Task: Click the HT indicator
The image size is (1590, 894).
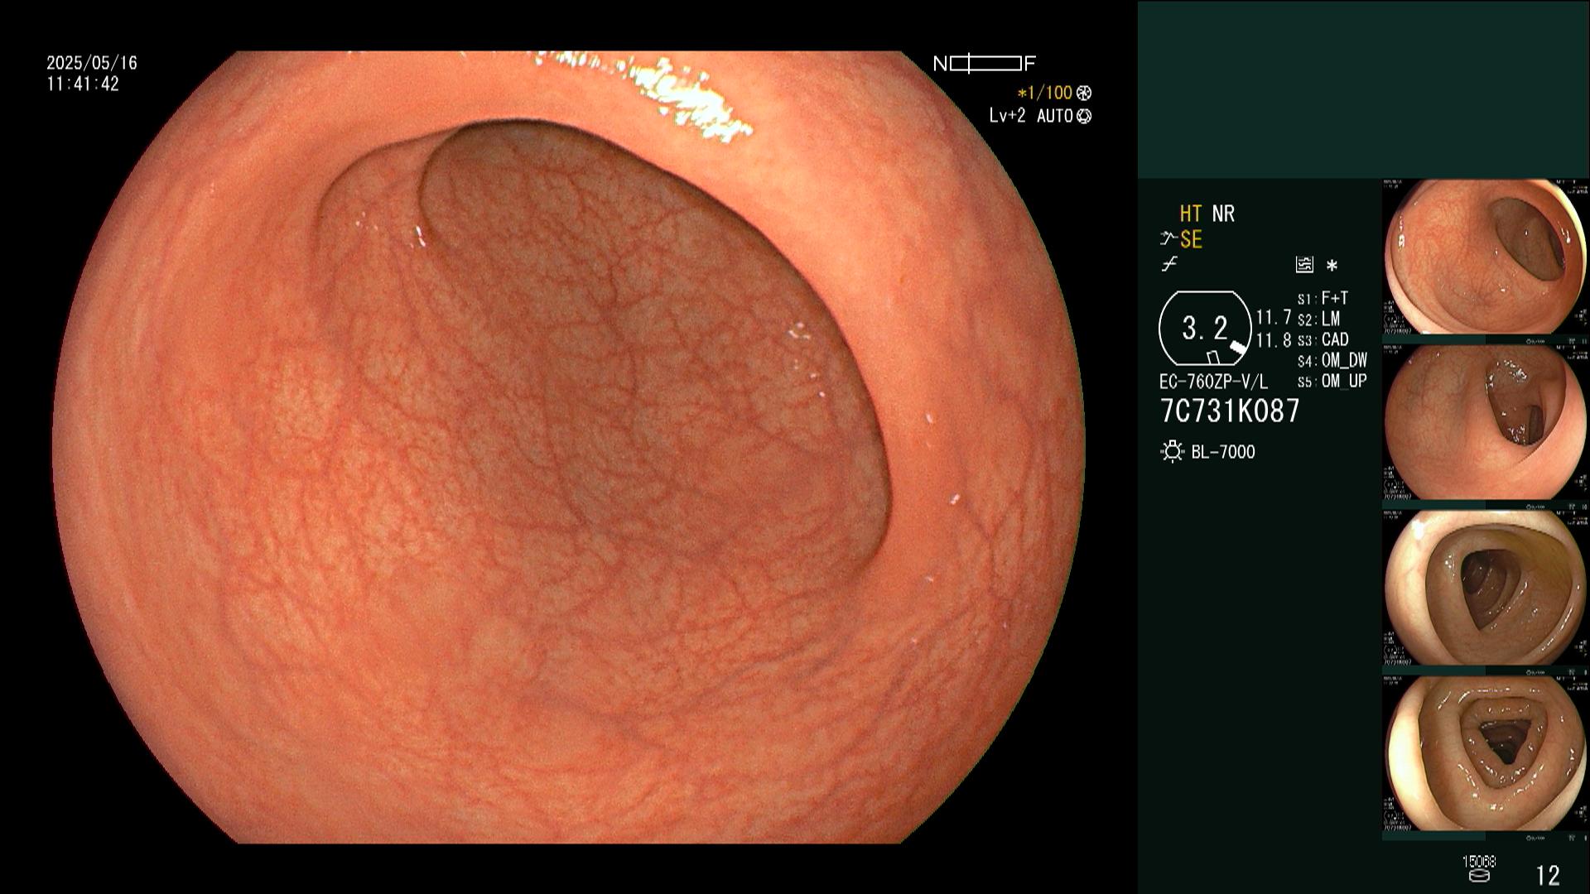Action: 1190,214
